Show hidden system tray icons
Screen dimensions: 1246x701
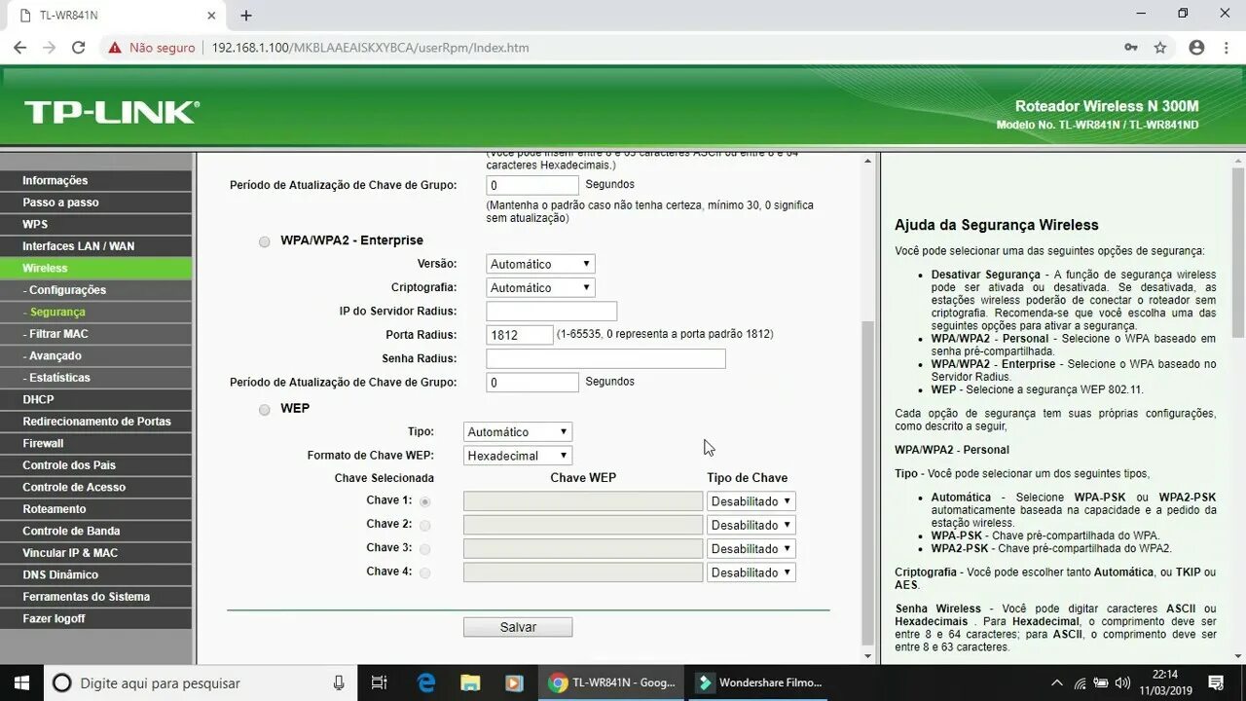pos(1056,683)
